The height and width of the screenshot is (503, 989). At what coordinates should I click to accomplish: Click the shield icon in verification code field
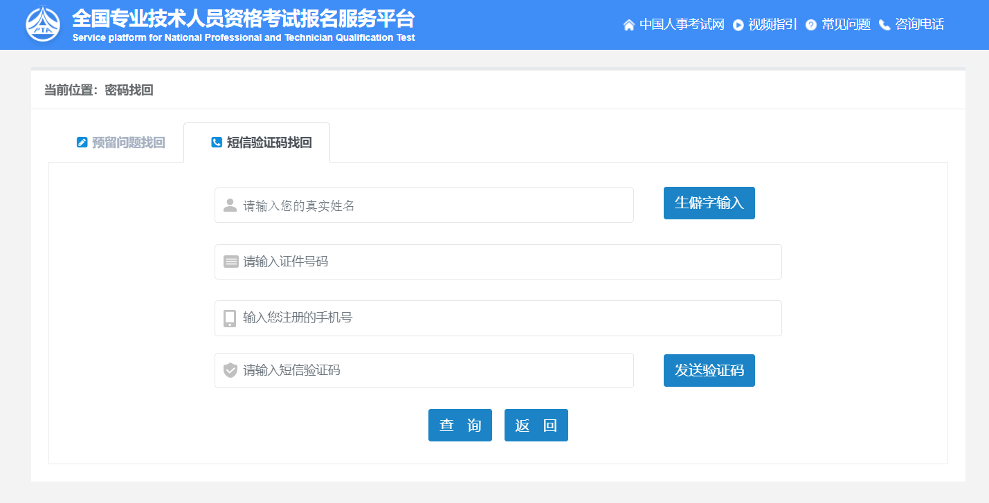[x=230, y=370]
